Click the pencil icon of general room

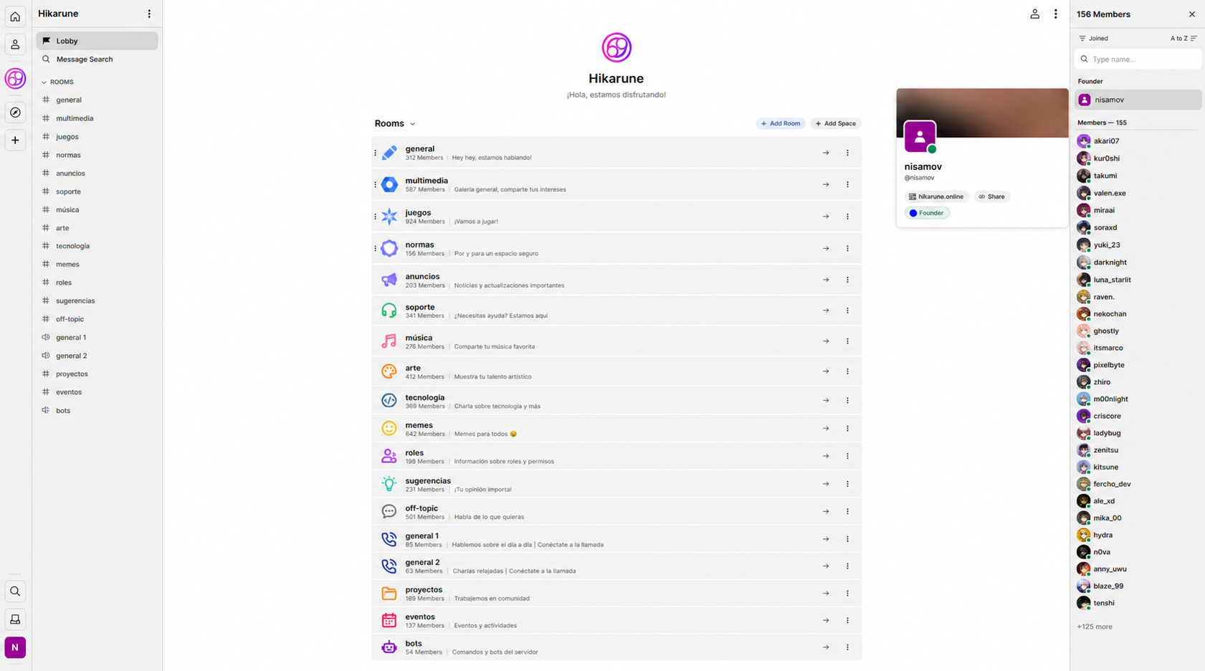389,153
